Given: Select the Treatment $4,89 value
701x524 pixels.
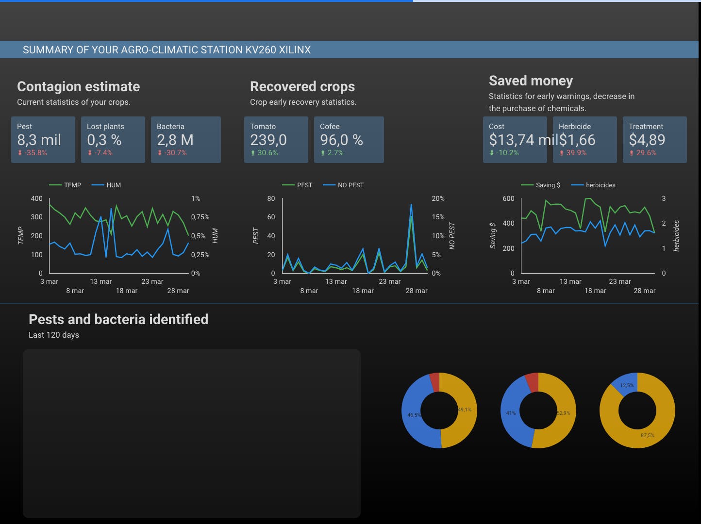Looking at the screenshot, I should [647, 140].
